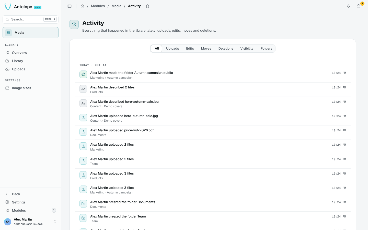Click the Media module image icon
The image size is (368, 230).
pyautogui.click(x=8, y=33)
